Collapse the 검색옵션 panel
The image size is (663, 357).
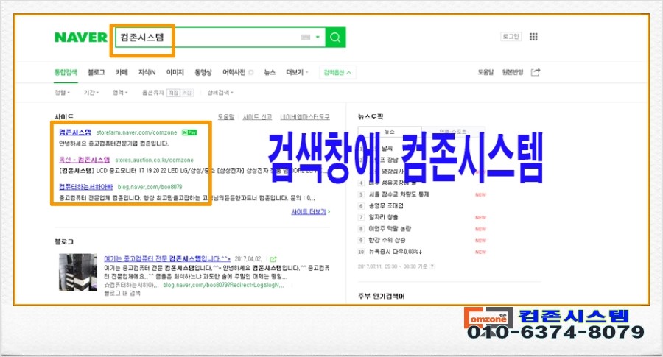tap(338, 72)
